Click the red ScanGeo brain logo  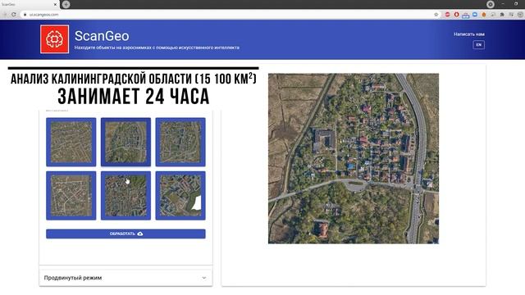[x=55, y=39]
